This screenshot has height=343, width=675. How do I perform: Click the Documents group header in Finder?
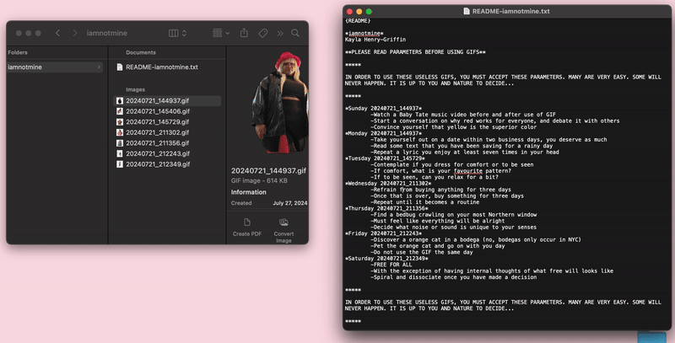[141, 52]
